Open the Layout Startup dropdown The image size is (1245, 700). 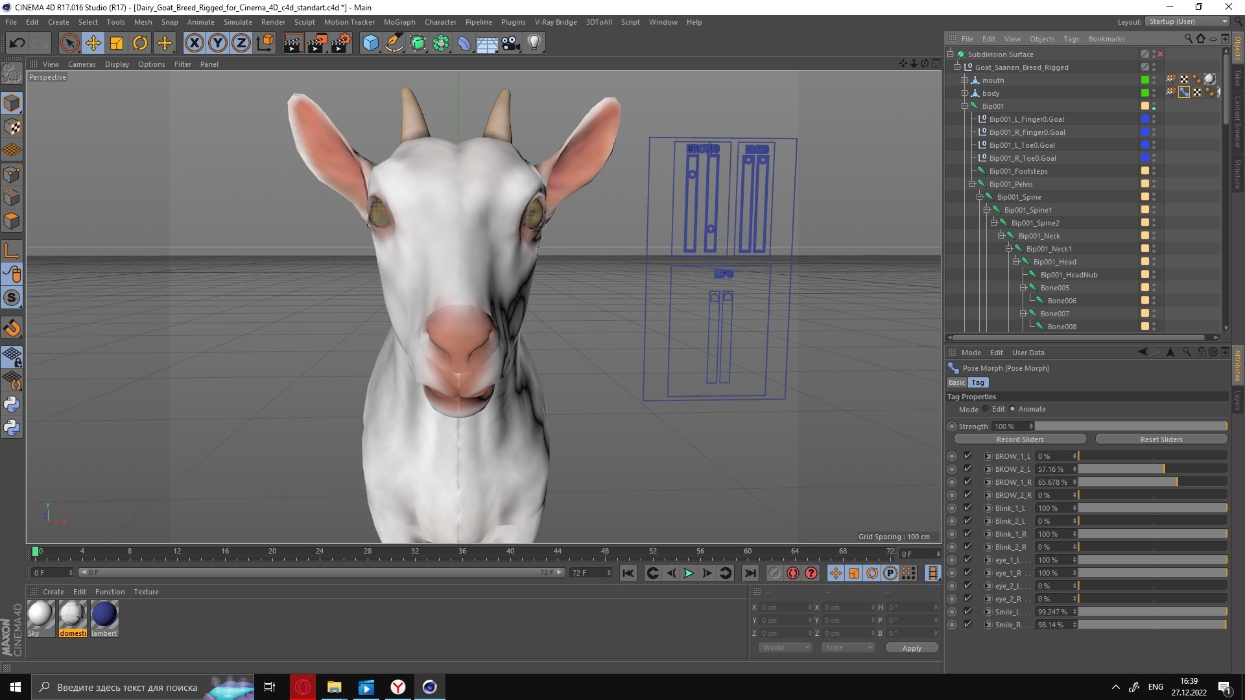click(x=1187, y=21)
